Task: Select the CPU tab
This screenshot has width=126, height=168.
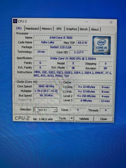Action: coord(19,28)
